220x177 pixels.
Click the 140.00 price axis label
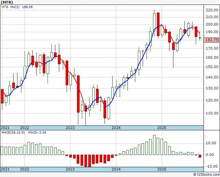point(212,77)
